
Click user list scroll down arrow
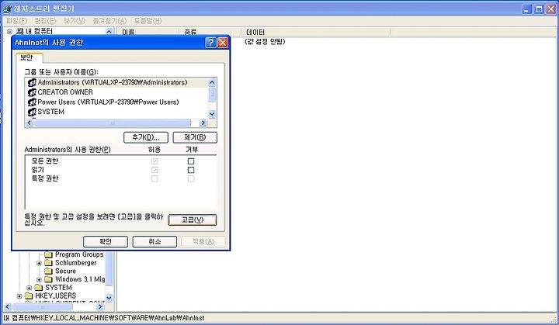212,114
